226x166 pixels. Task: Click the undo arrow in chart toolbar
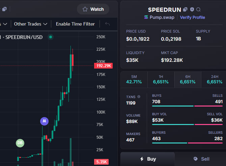point(107,24)
